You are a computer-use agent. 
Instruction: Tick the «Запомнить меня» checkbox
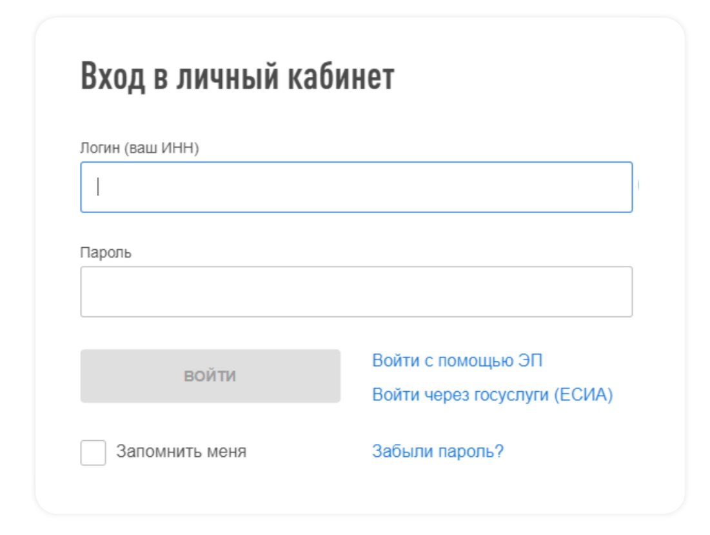coord(94,452)
